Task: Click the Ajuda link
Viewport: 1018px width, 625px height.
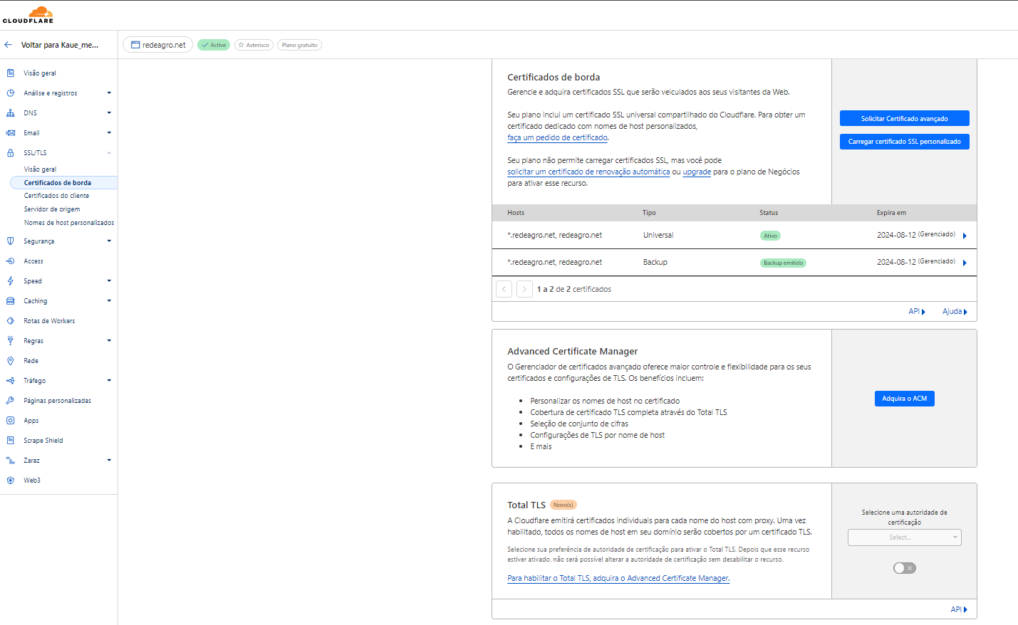Action: [955, 312]
